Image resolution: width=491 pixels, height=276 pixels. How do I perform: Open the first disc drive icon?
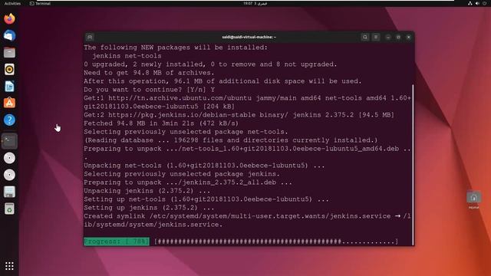pyautogui.click(x=9, y=158)
